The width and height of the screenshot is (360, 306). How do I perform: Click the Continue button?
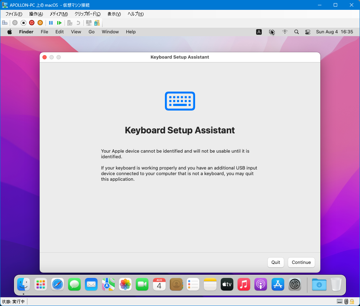click(x=301, y=262)
